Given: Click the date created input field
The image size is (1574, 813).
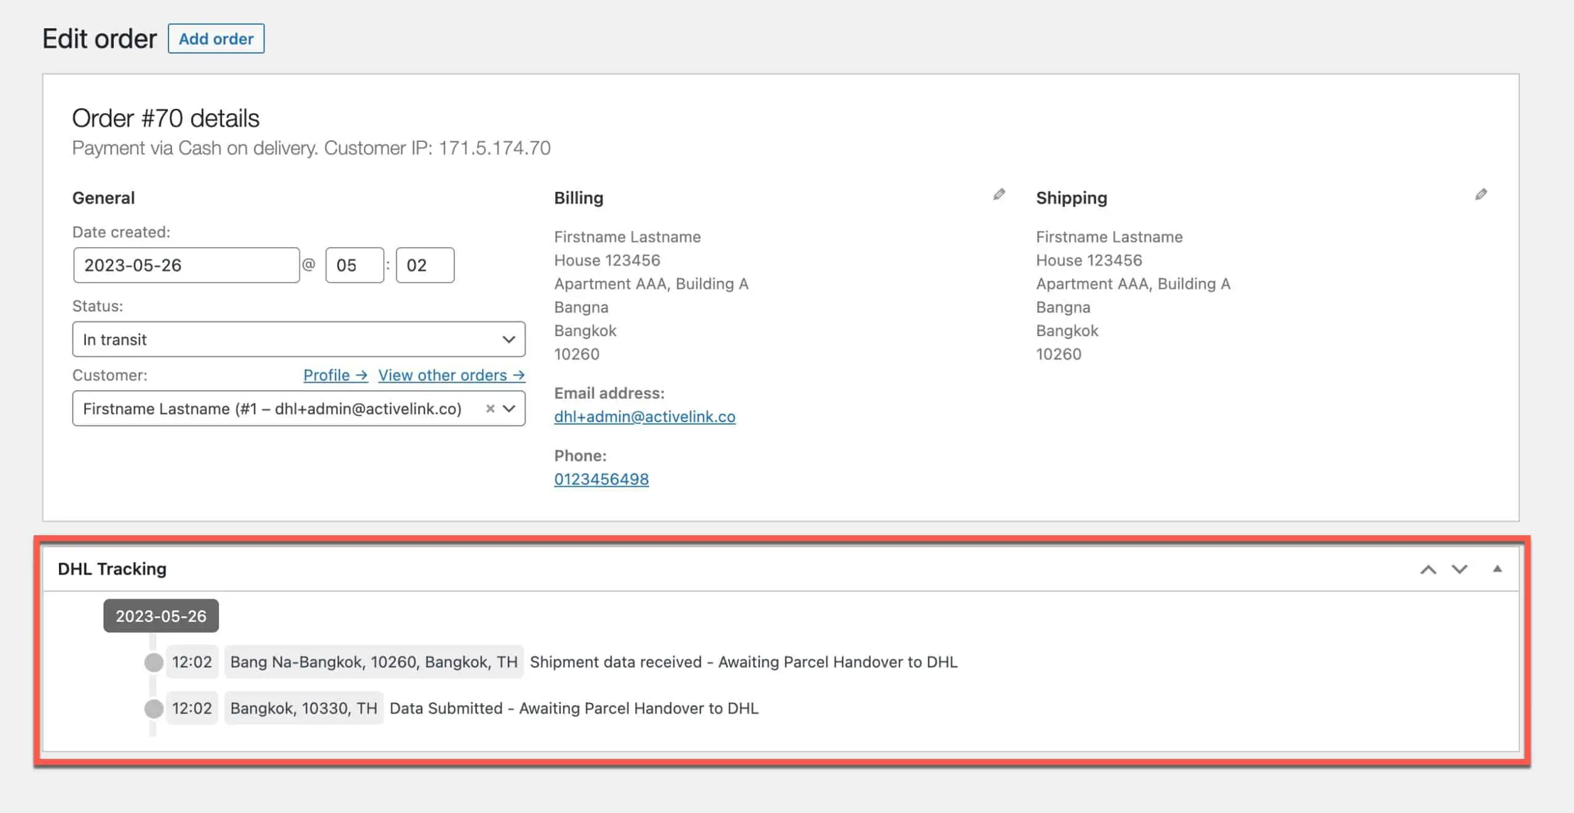Looking at the screenshot, I should click(x=186, y=265).
